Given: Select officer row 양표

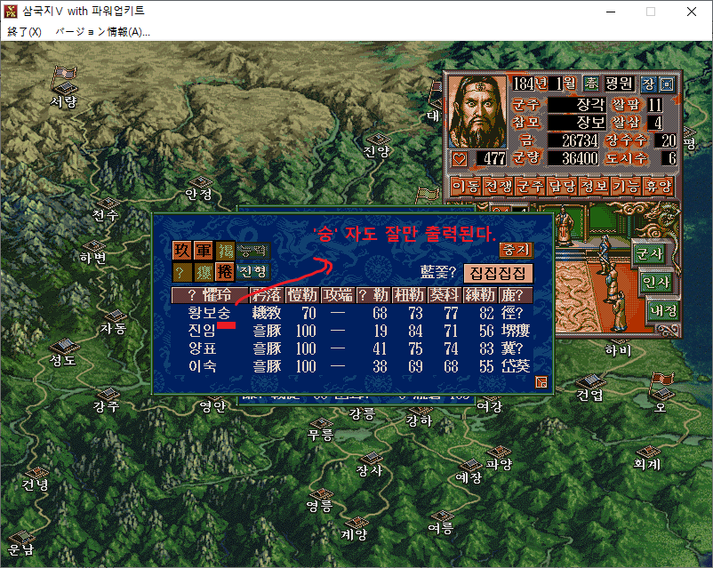Looking at the screenshot, I should [352, 348].
